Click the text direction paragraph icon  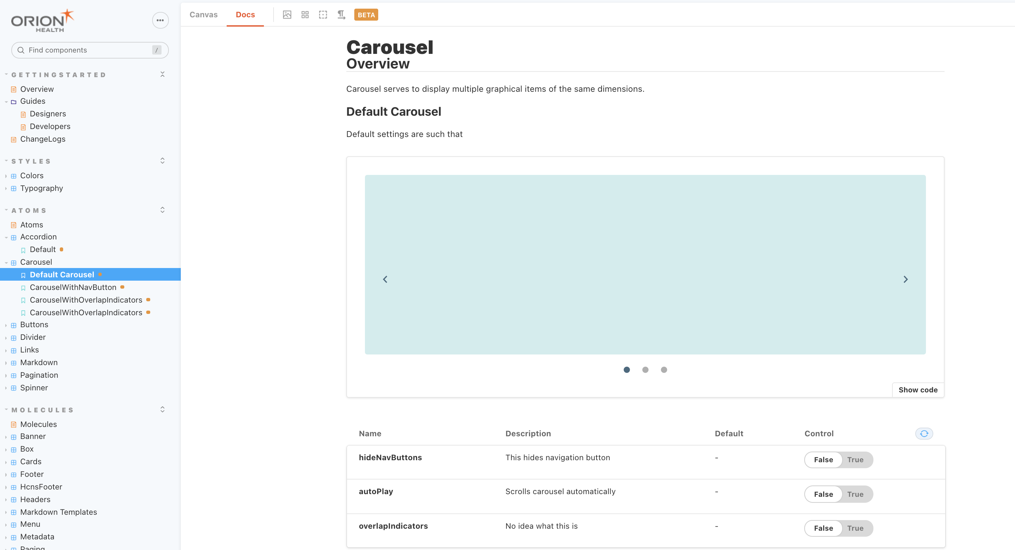[x=341, y=15]
